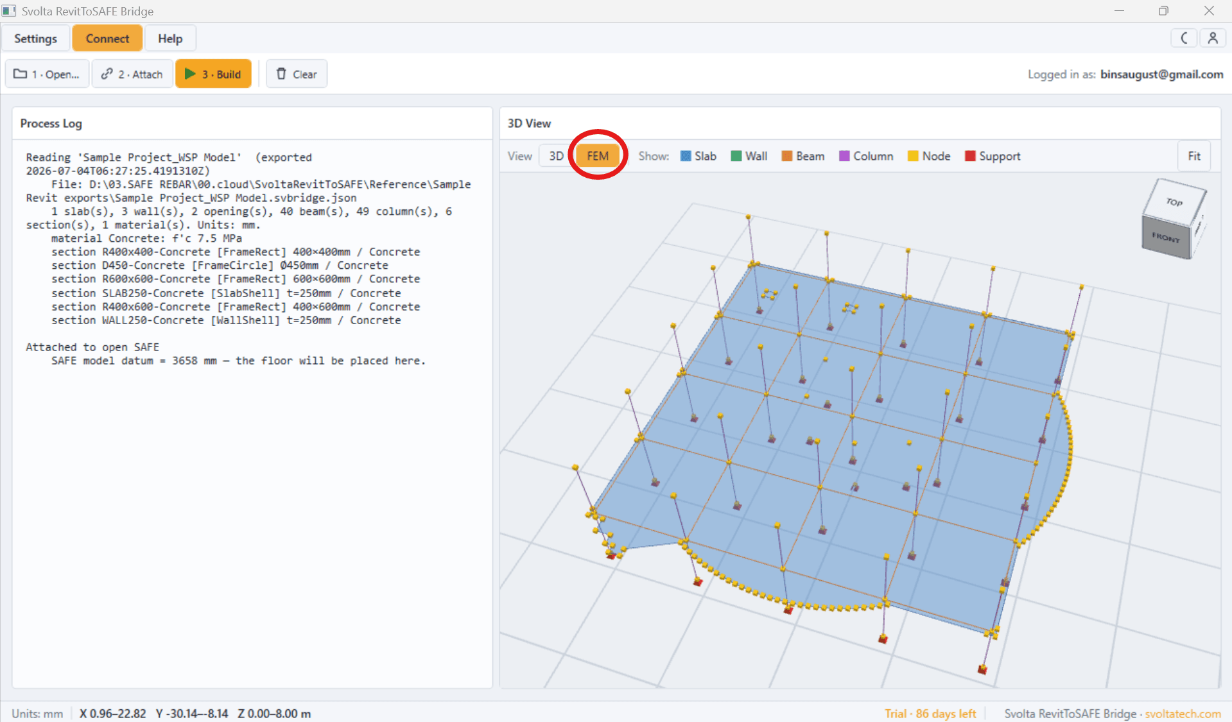This screenshot has width=1232, height=722.
Task: Click the logged-in email binsaugust@gmail.com
Action: (x=1162, y=74)
